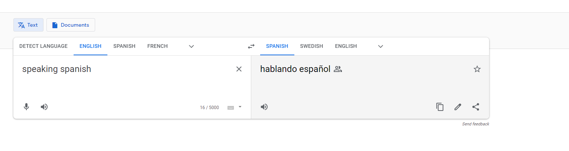
Task: Open the input tools keyboard dropdown
Action: pos(240,107)
